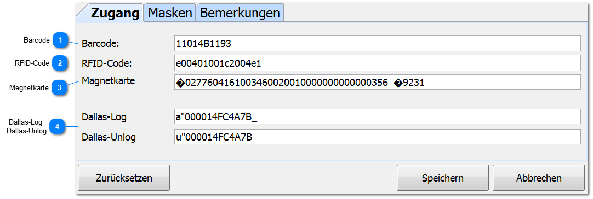Select the Magnetkarte input field
The height and width of the screenshot is (199, 593).
(377, 83)
